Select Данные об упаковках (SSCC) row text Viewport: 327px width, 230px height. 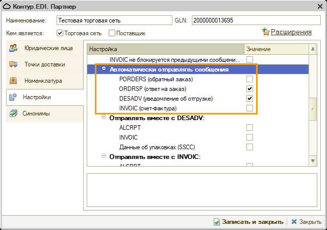[x=157, y=147]
